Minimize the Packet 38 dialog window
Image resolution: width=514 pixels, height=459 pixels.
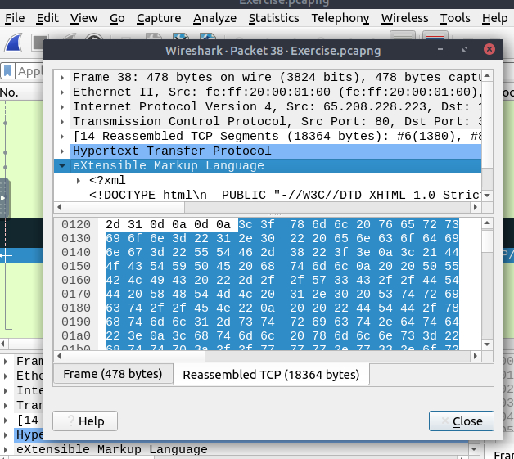(440, 49)
